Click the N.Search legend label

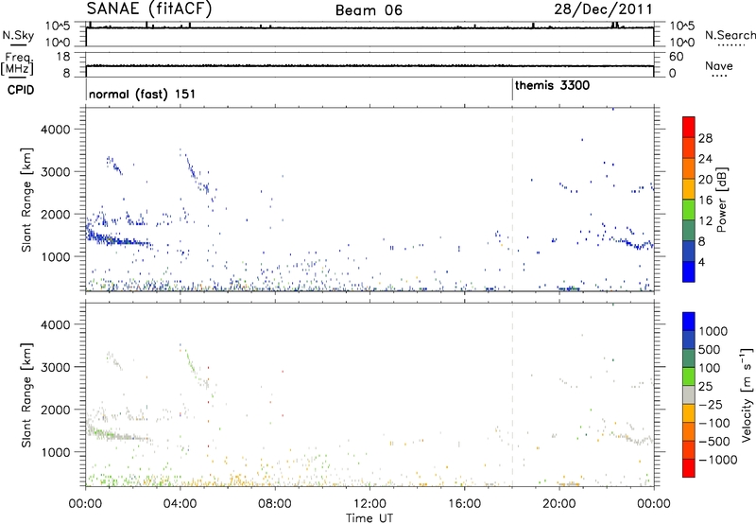[730, 35]
